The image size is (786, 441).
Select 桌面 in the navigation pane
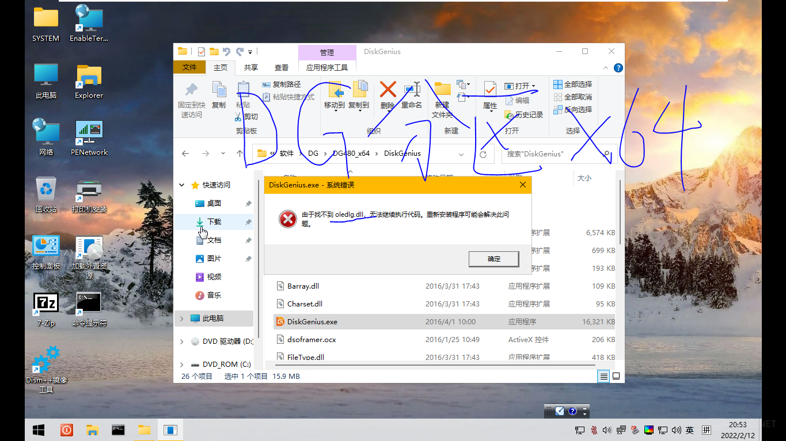pyautogui.click(x=214, y=204)
